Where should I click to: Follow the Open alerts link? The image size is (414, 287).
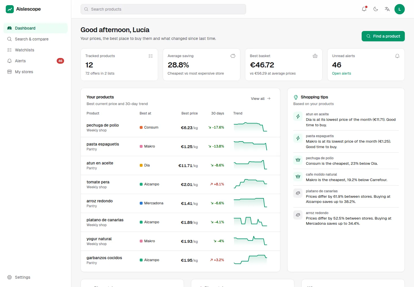342,73
